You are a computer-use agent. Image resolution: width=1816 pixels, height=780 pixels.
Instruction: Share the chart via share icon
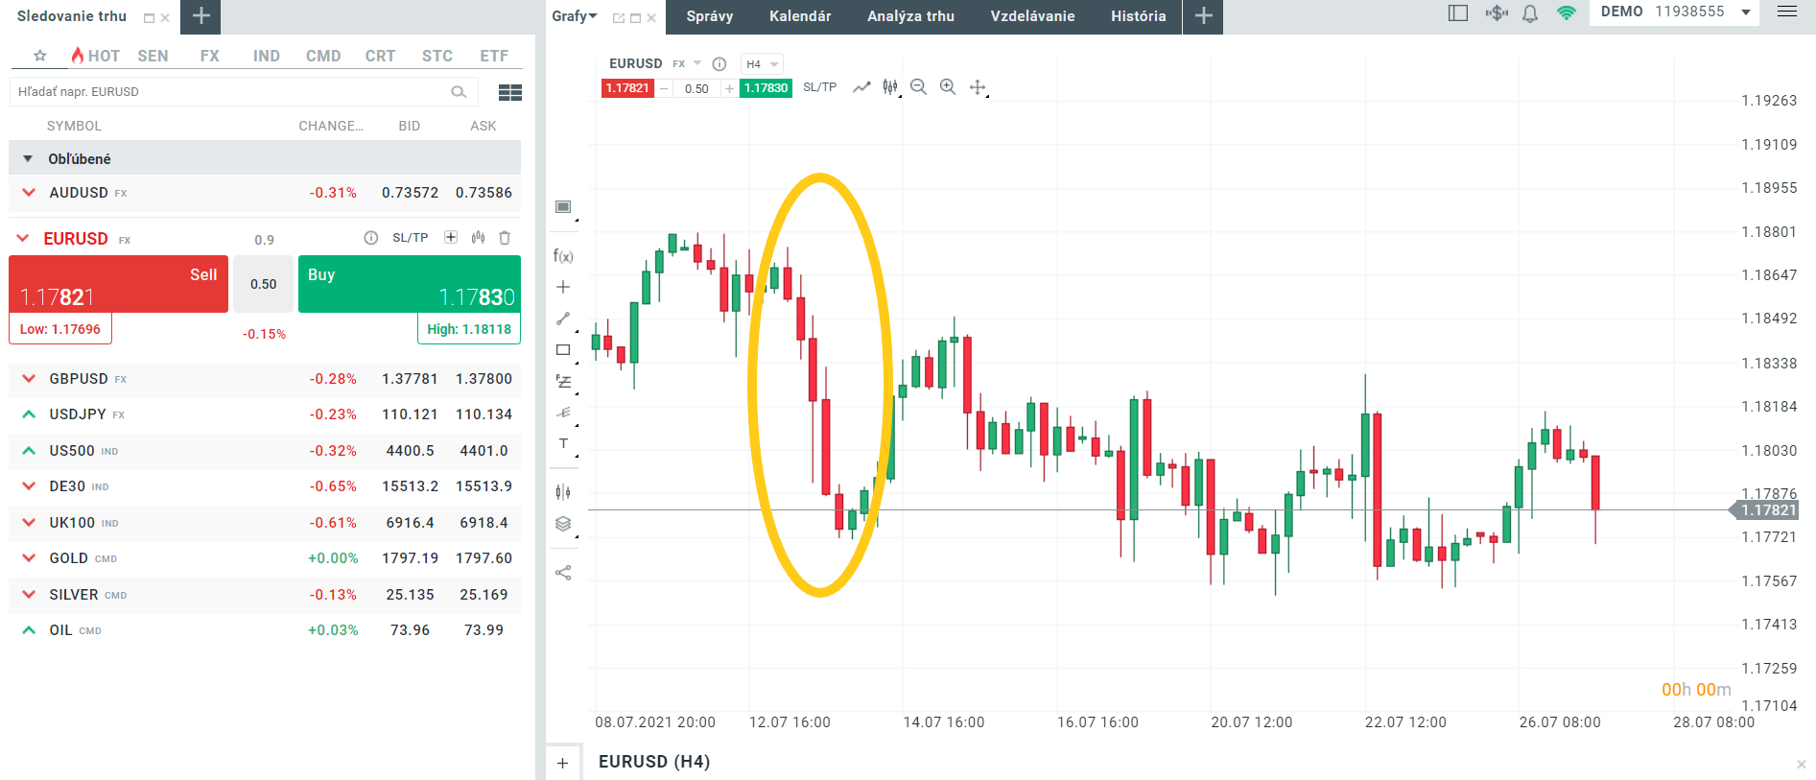pos(563,573)
